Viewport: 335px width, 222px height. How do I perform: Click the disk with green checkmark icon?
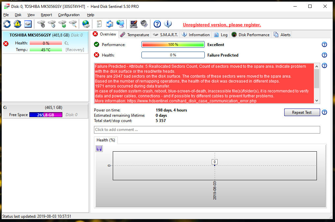(63, 24)
